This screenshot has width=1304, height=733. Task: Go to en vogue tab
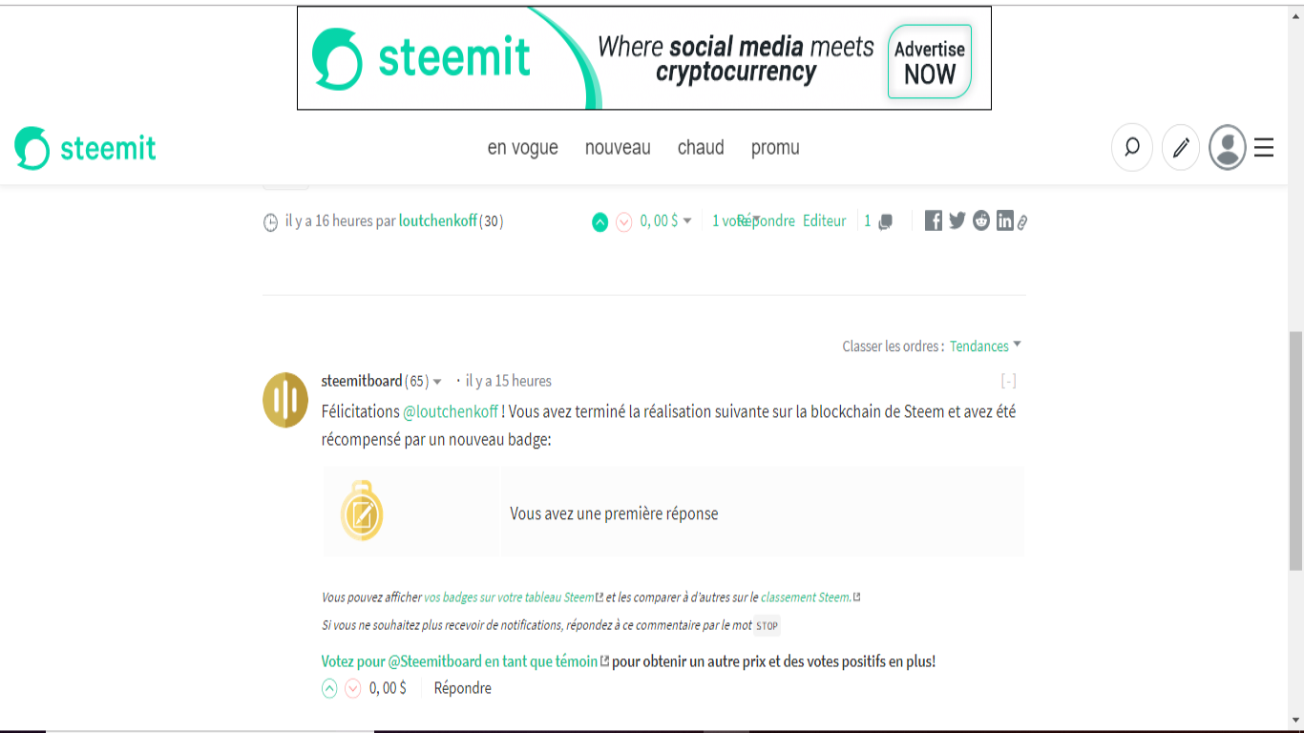(523, 148)
